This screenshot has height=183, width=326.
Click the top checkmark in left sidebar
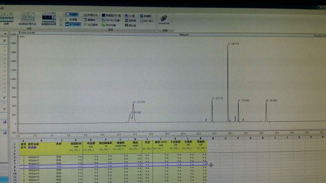pyautogui.click(x=4, y=41)
